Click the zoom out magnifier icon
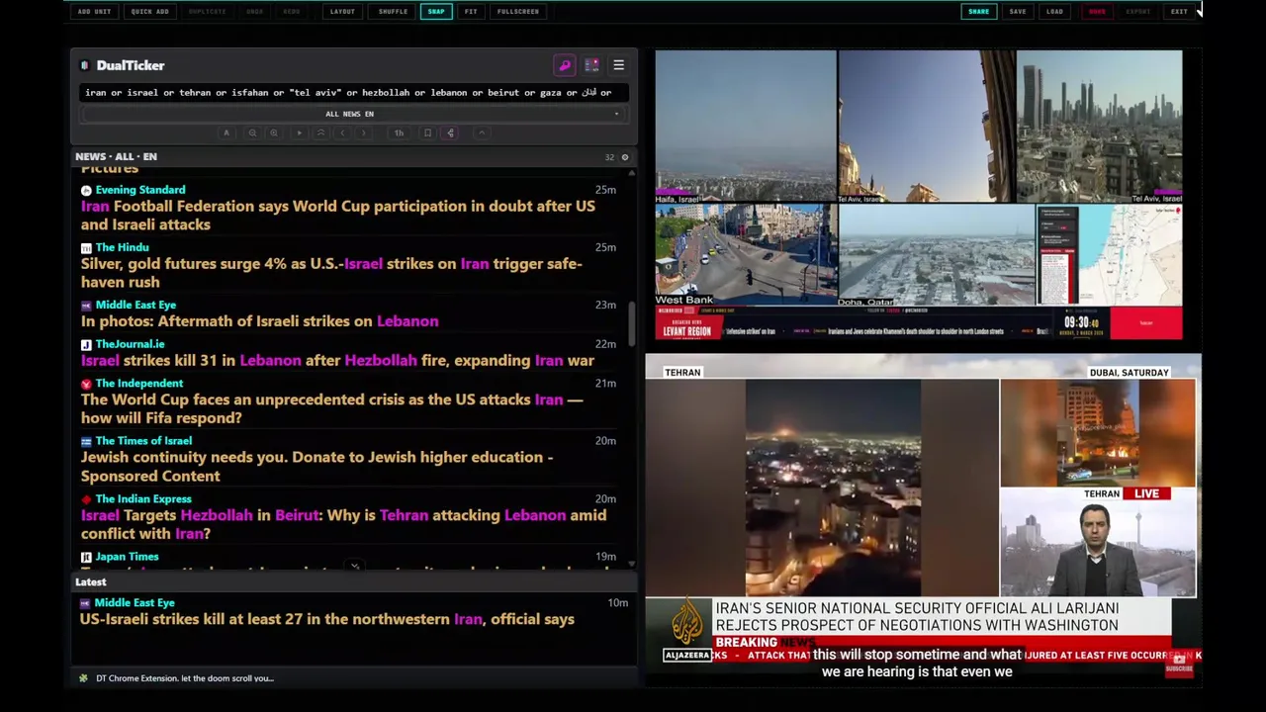1266x712 pixels. click(252, 133)
